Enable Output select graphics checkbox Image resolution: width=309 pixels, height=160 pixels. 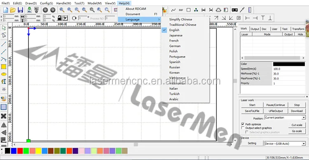coord(243,128)
